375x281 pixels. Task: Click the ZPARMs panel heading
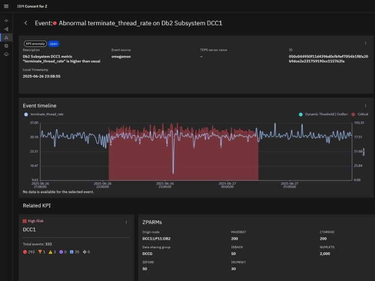point(152,222)
